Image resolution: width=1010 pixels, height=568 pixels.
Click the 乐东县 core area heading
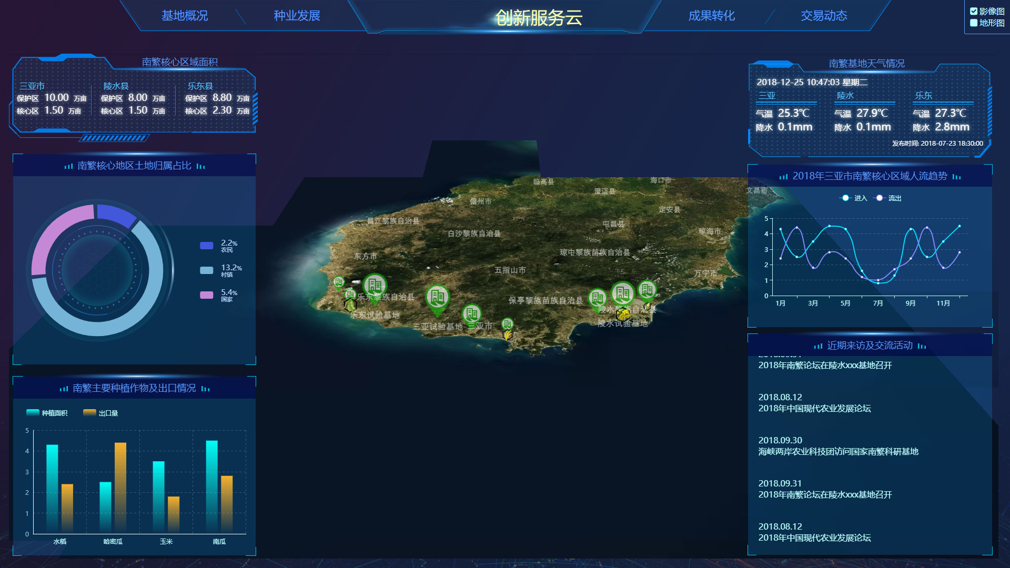pos(200,86)
